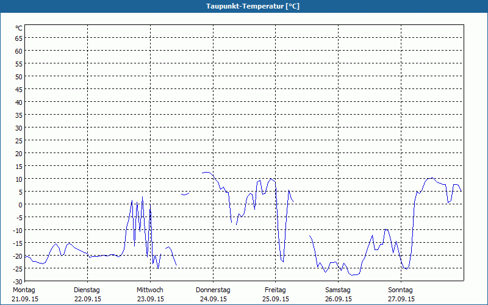488x305 pixels.
Task: Click the 35 y-axis label
Action: (19, 115)
